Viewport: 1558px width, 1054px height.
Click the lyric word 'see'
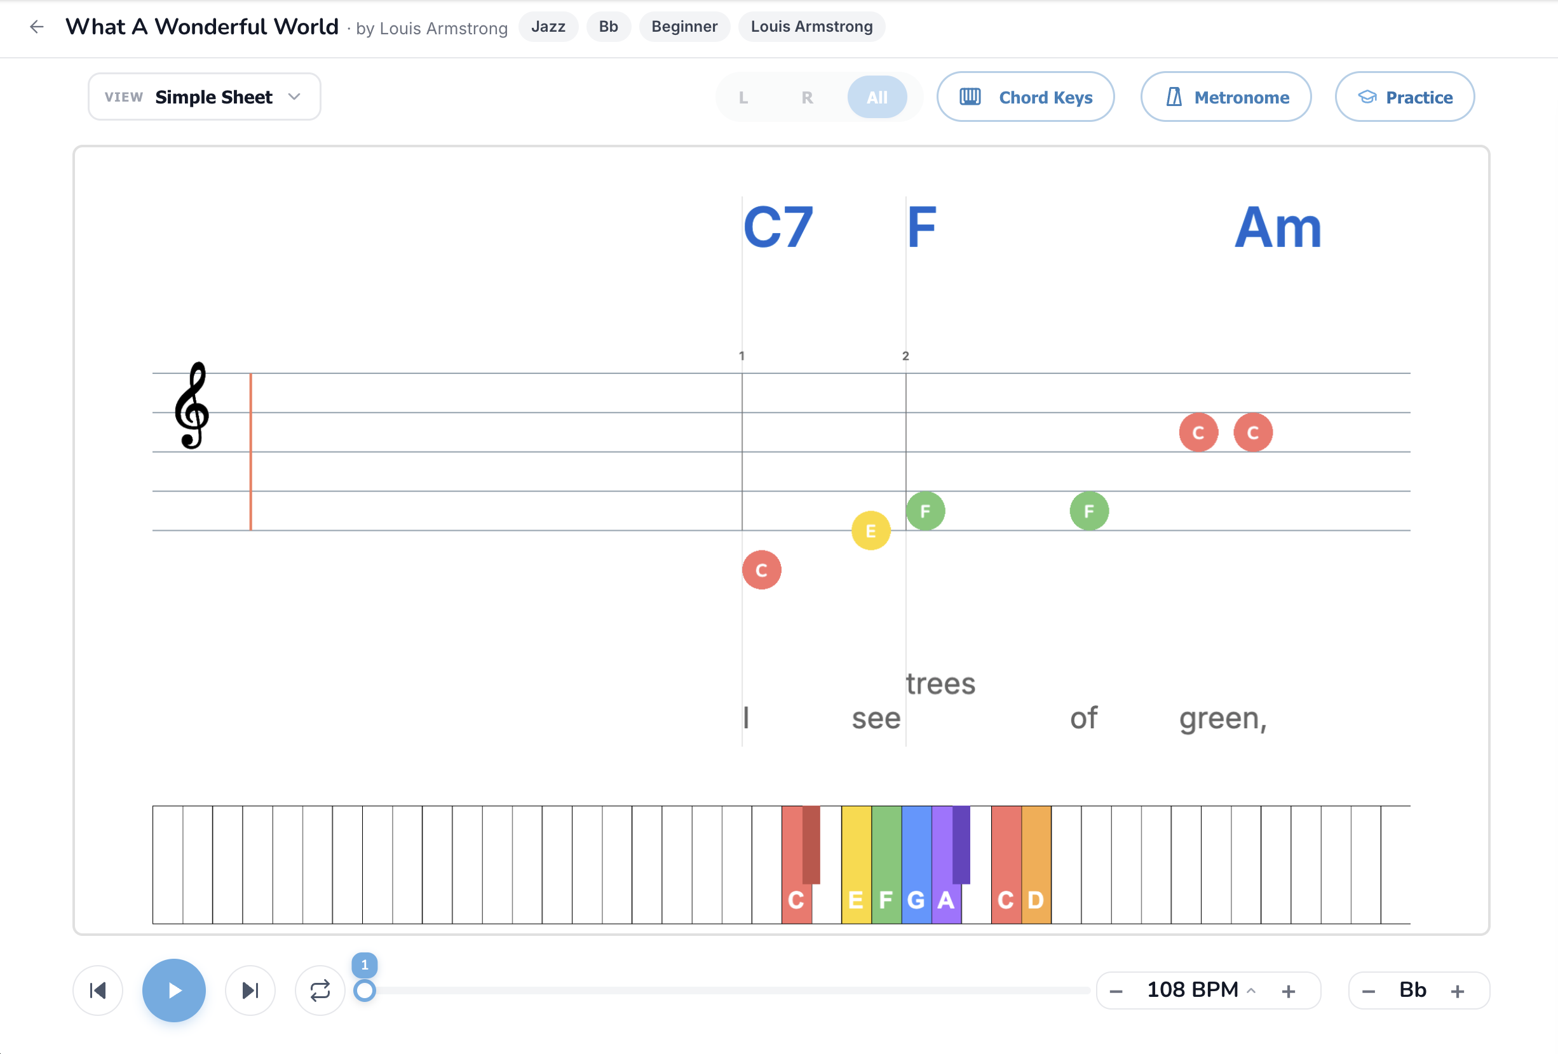coord(876,719)
